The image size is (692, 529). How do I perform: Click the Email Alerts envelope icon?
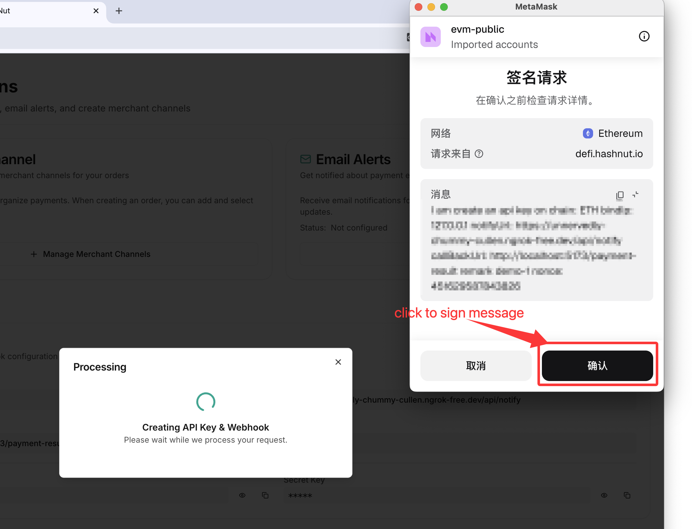coord(305,159)
